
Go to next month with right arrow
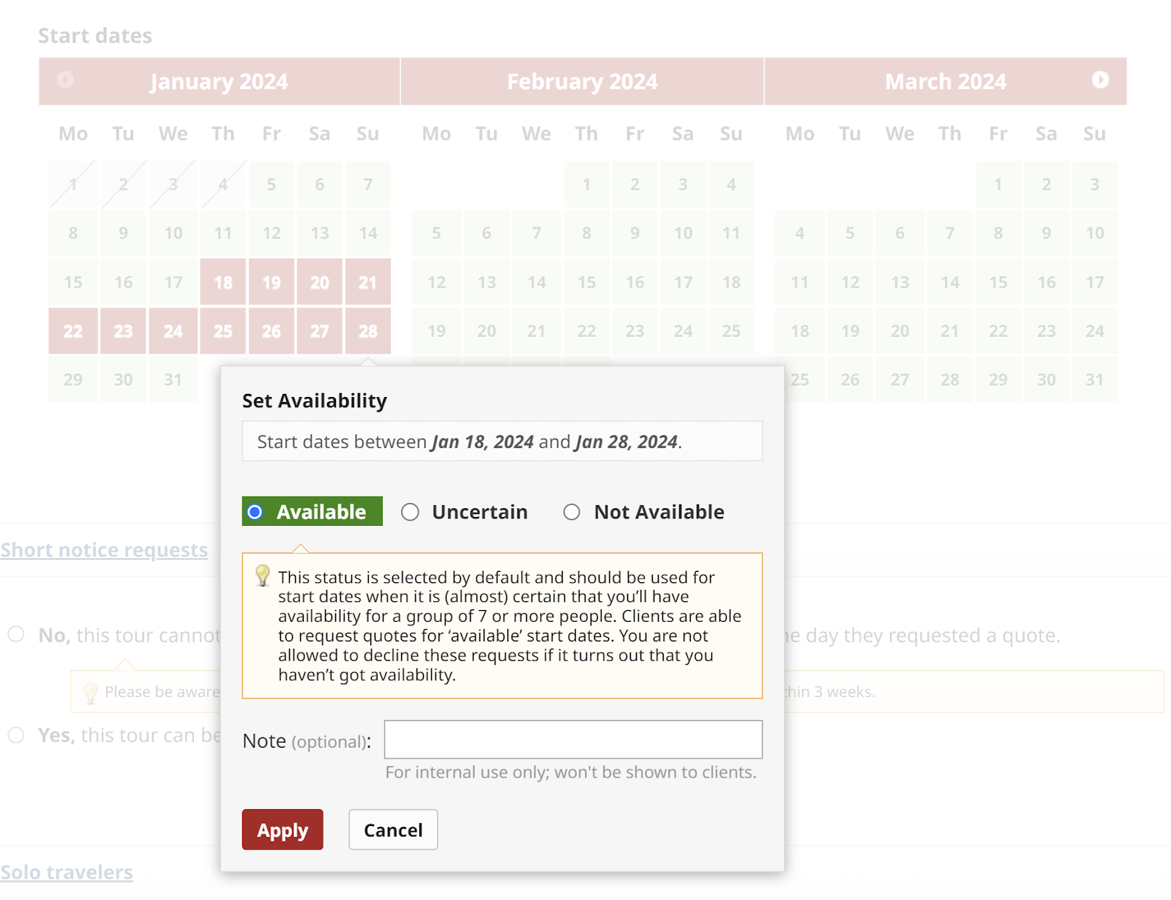(1100, 80)
